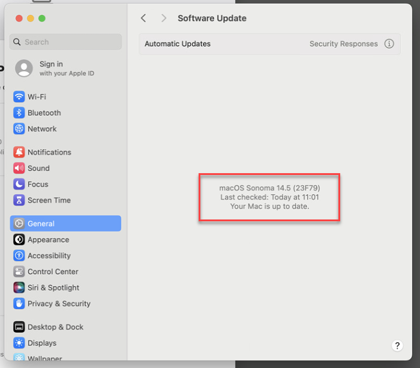
Task: Select the Appearance label in sidebar
Action: click(48, 240)
